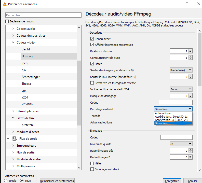Choose Désactiver in the dropdown list
The image size is (202, 183).
173,123
